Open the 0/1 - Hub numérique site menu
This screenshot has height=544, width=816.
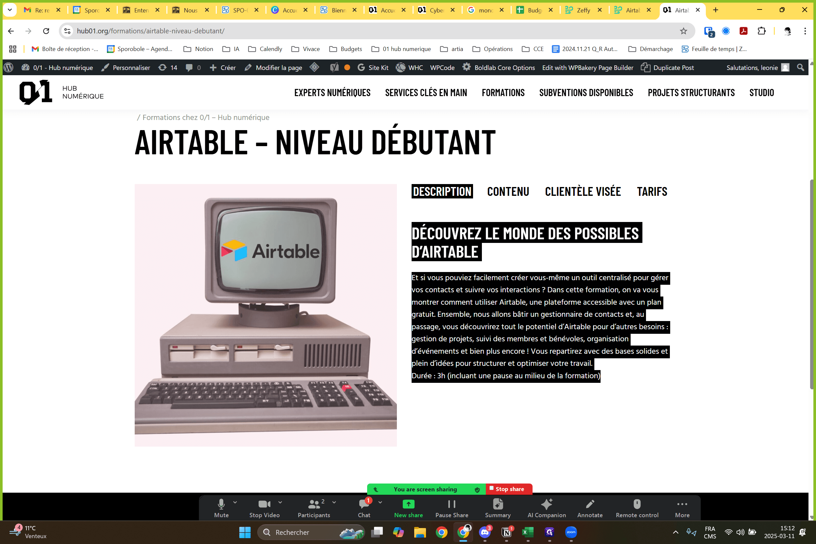click(57, 68)
